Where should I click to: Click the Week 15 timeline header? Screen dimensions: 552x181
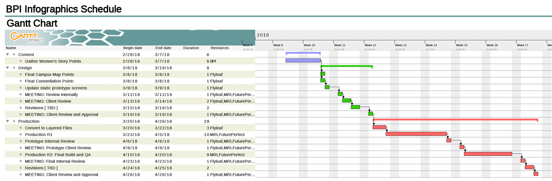point(462,45)
